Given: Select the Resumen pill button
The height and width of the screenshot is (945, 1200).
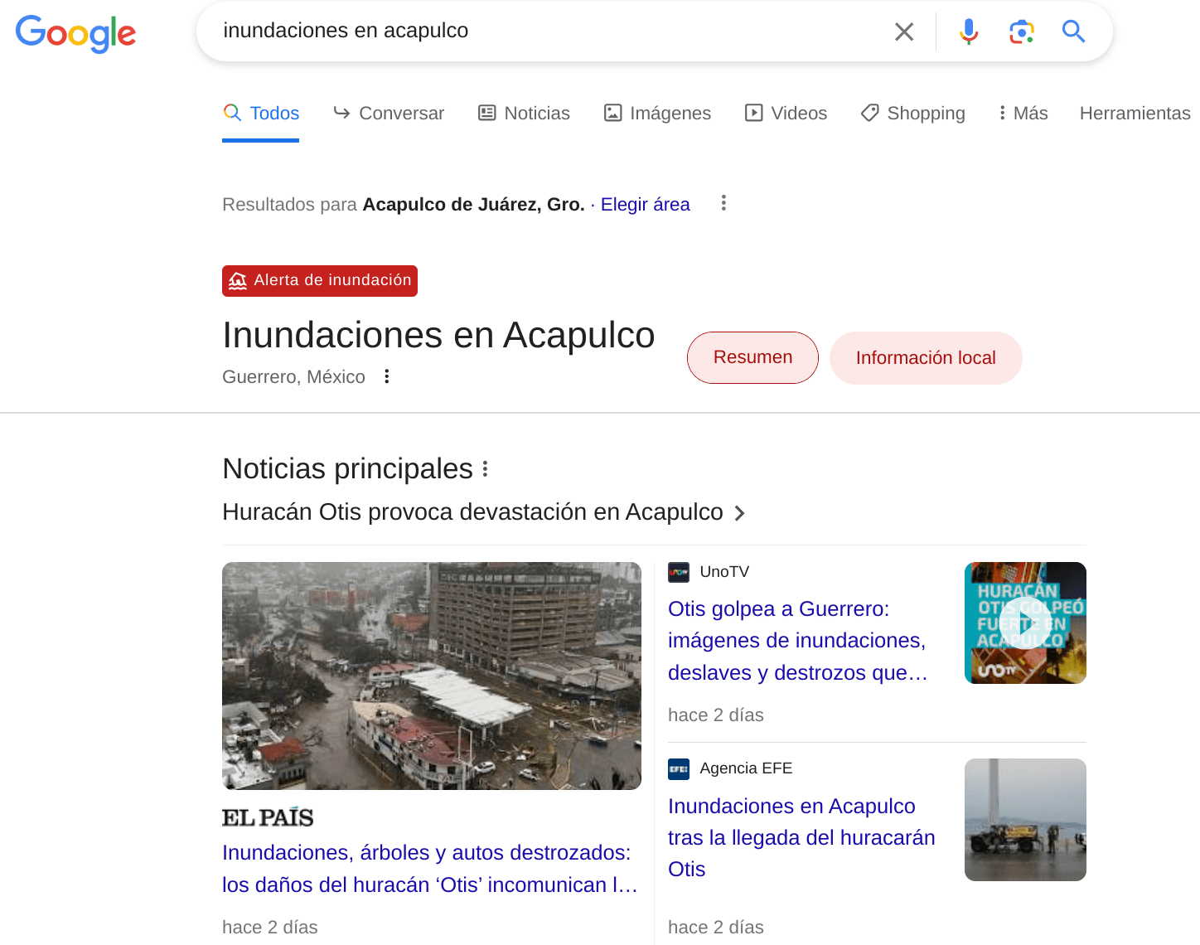Looking at the screenshot, I should coord(752,357).
